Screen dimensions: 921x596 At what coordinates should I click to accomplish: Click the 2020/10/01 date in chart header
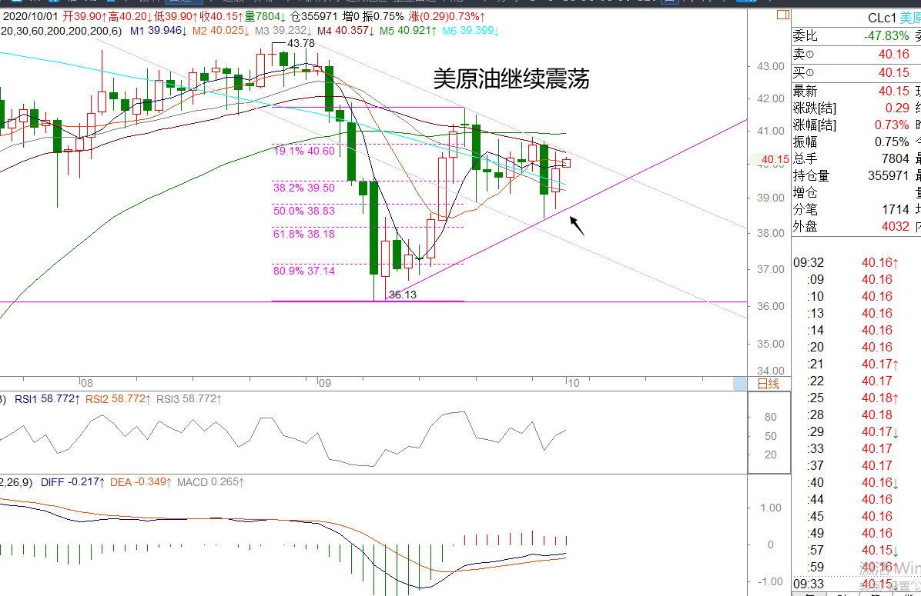(x=30, y=16)
